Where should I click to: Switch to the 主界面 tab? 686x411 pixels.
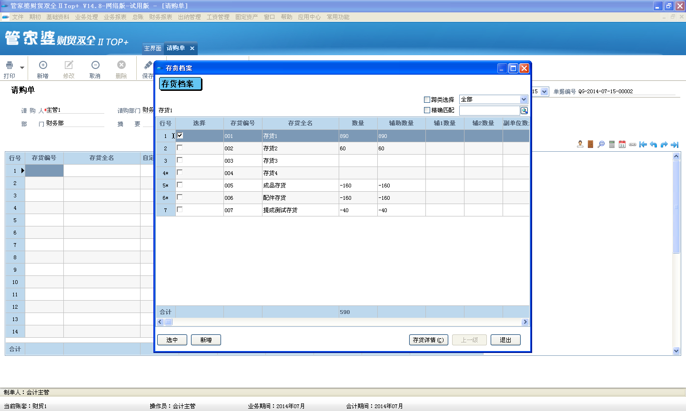pyautogui.click(x=152, y=49)
